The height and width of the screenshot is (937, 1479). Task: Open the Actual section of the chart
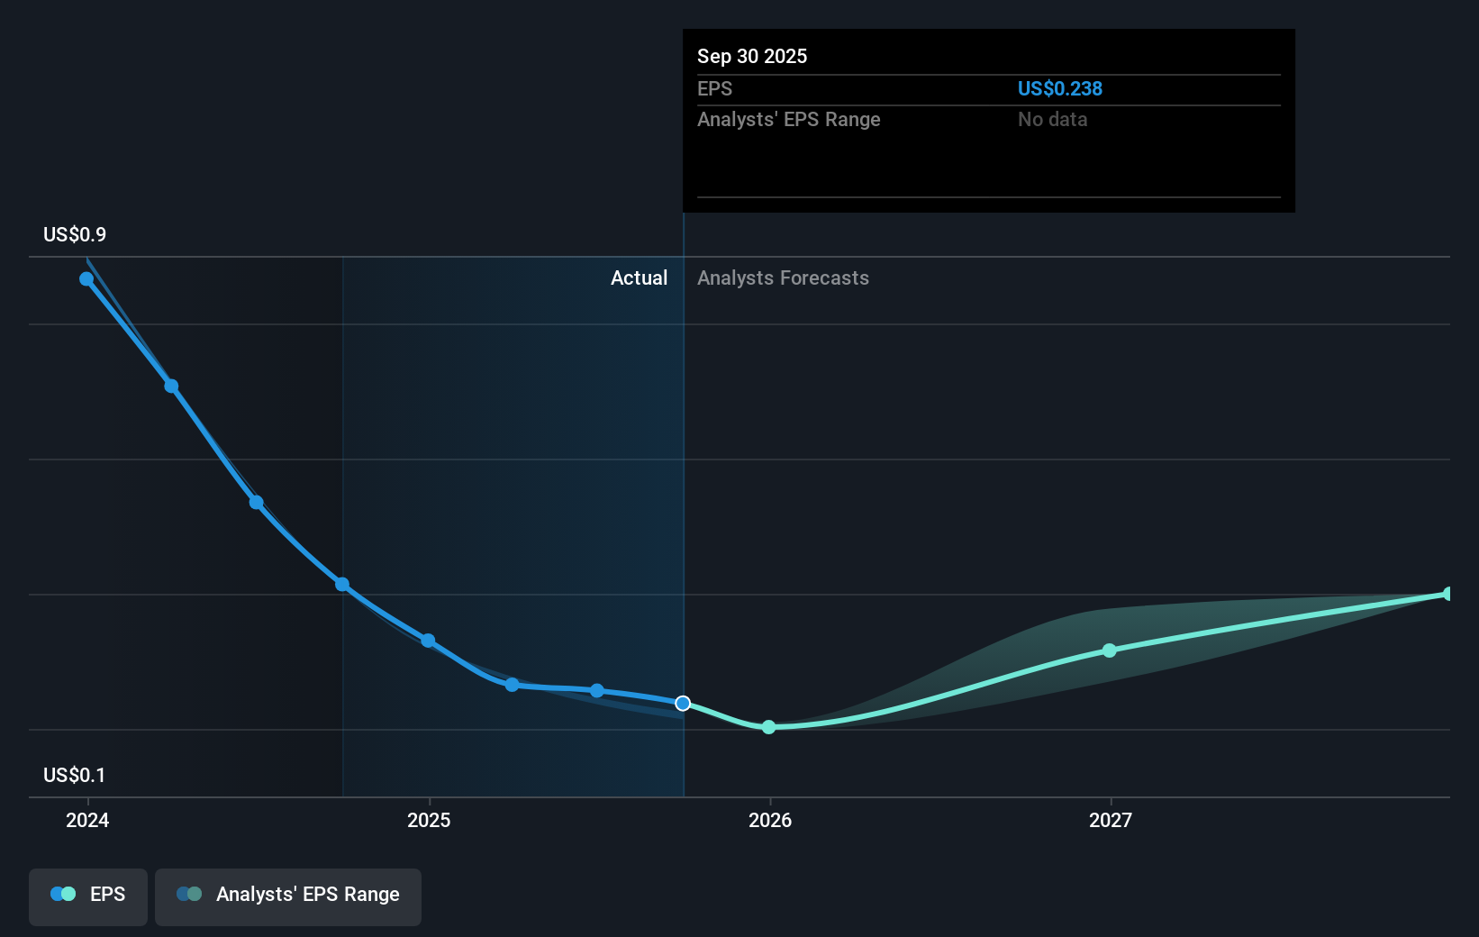click(640, 278)
